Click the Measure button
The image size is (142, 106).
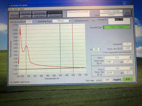[x=14, y=15]
